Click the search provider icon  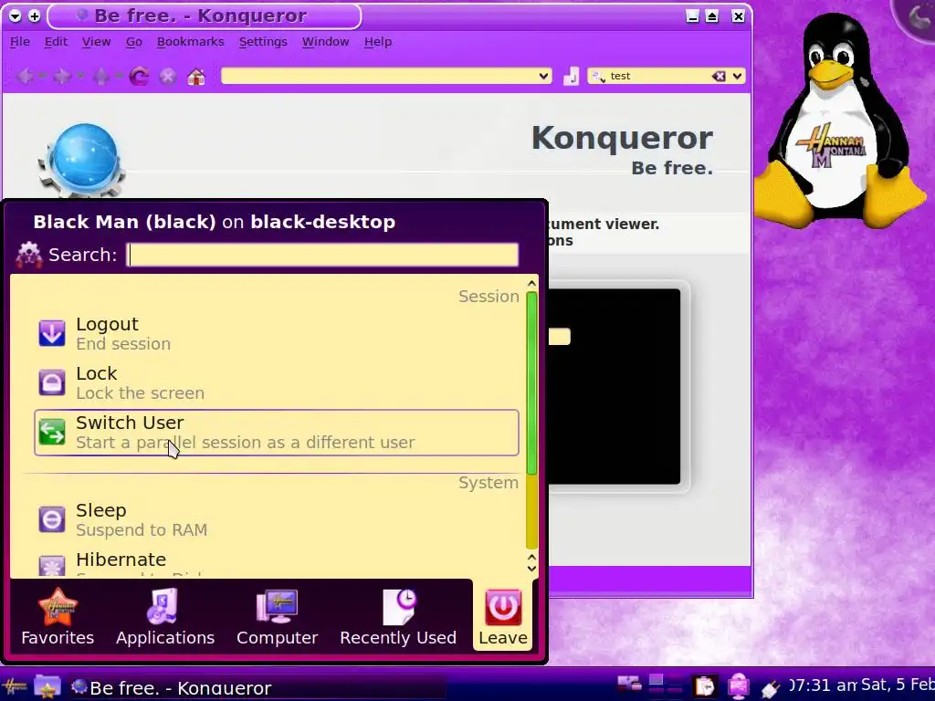tap(598, 77)
